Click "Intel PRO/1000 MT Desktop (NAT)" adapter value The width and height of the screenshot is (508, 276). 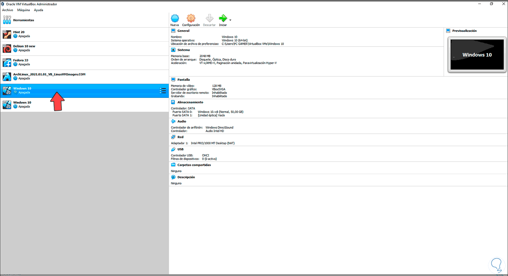213,143
